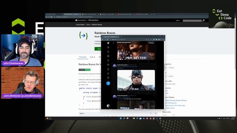Open the Captain America 'We fight' GIF
237x133 pixels.
pos(136,80)
